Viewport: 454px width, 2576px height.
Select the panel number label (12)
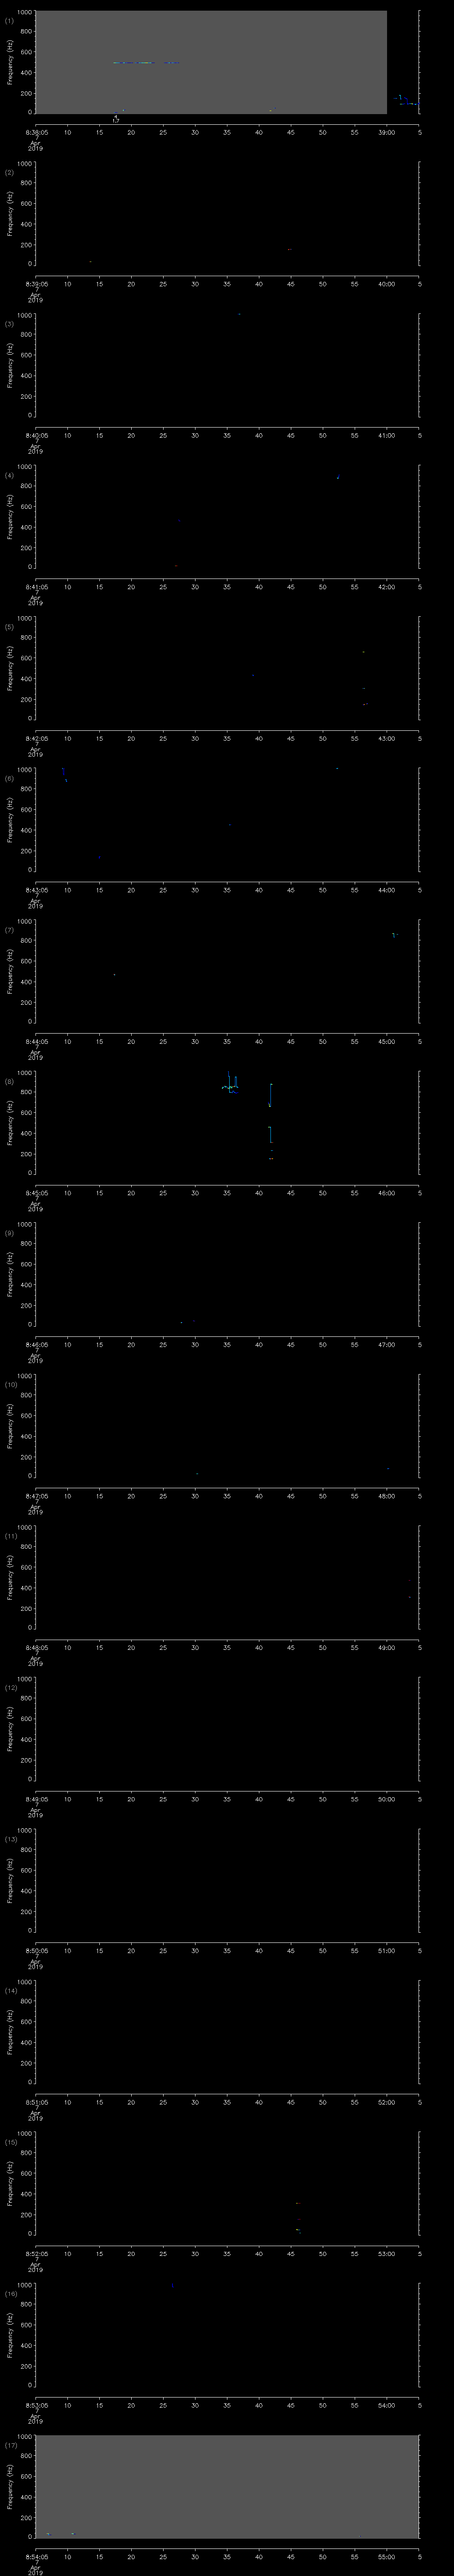click(11, 1688)
